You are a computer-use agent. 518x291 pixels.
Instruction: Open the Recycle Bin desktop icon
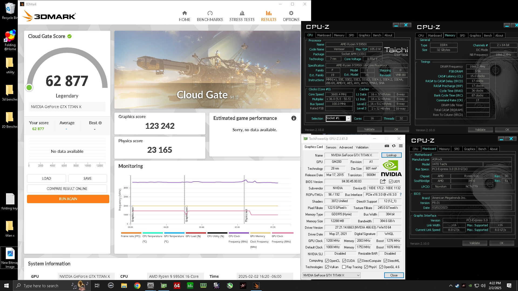click(x=10, y=11)
